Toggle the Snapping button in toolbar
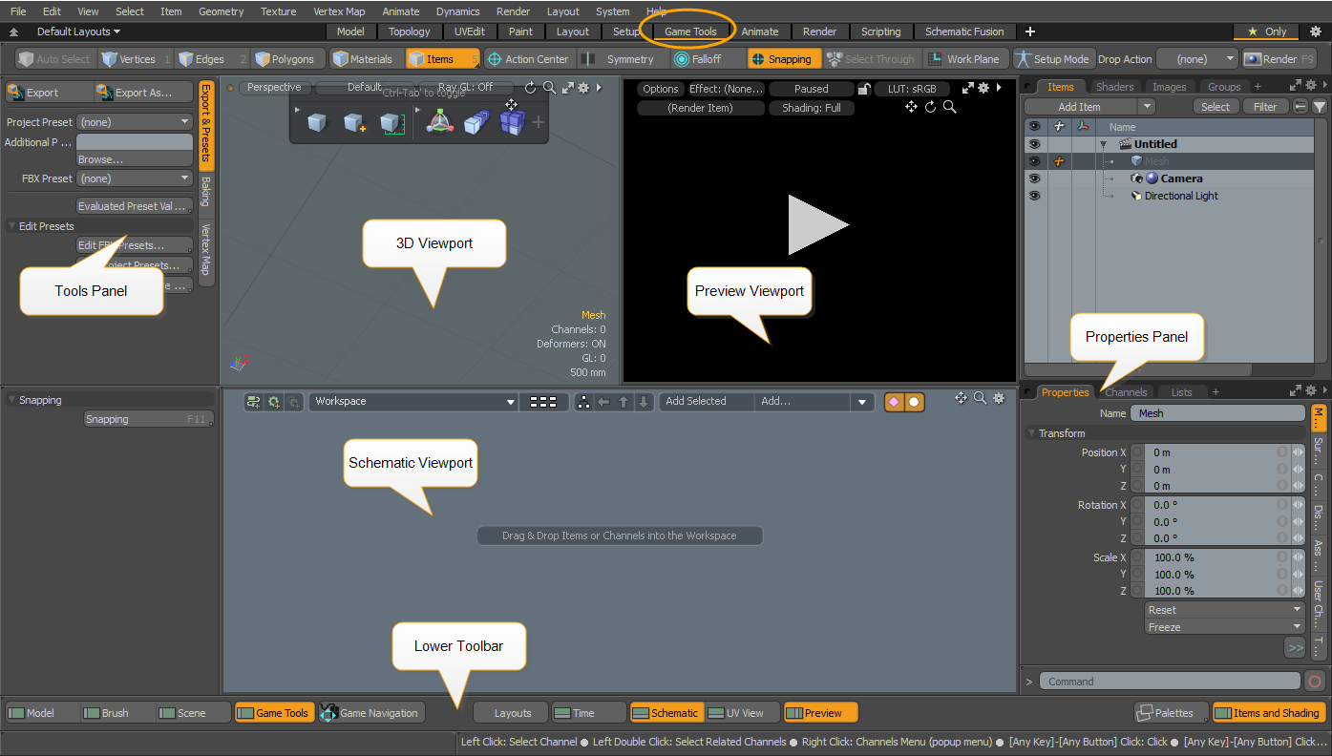 783,59
